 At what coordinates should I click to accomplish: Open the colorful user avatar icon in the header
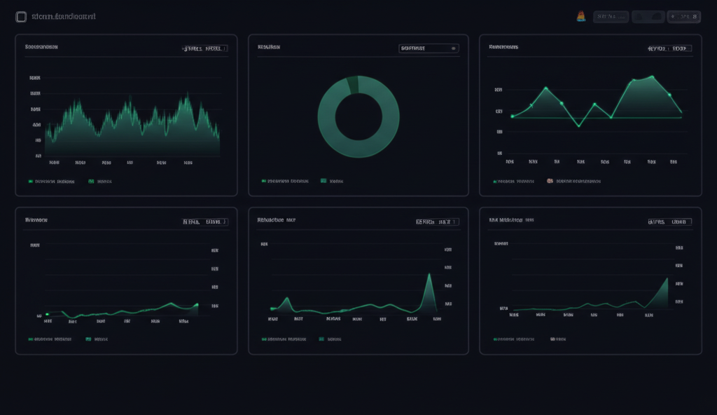[x=581, y=17]
